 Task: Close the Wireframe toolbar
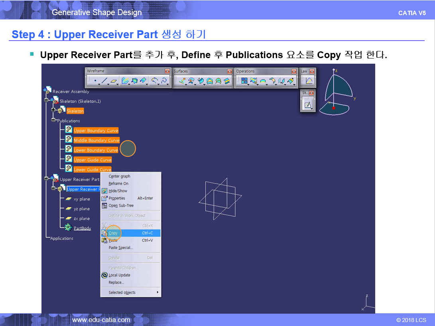[167, 71]
